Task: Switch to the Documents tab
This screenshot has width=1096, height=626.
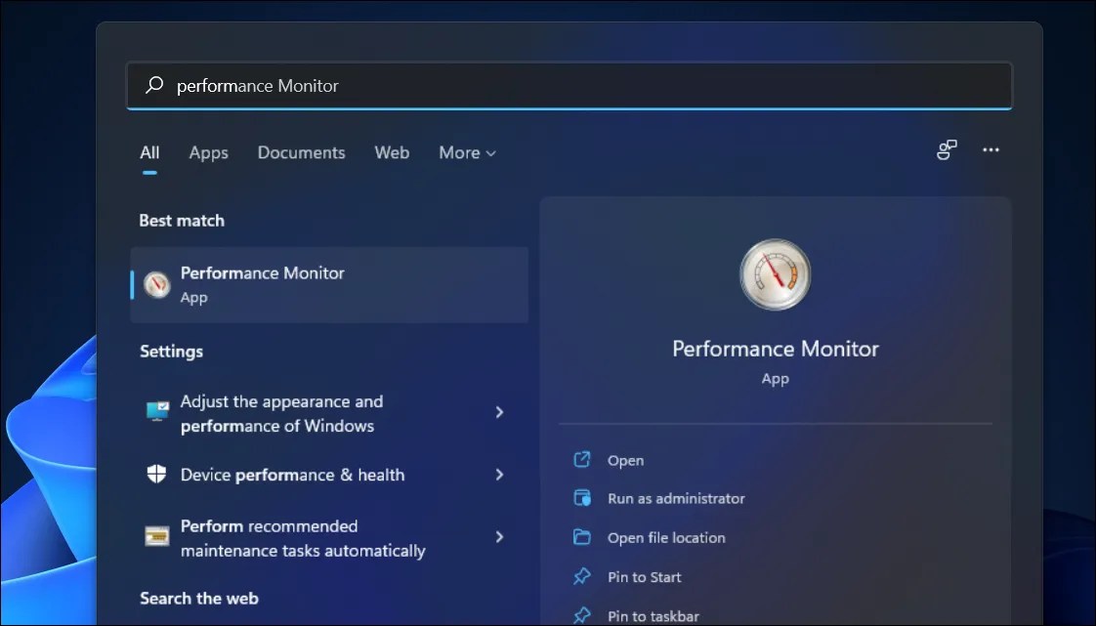Action: point(301,152)
